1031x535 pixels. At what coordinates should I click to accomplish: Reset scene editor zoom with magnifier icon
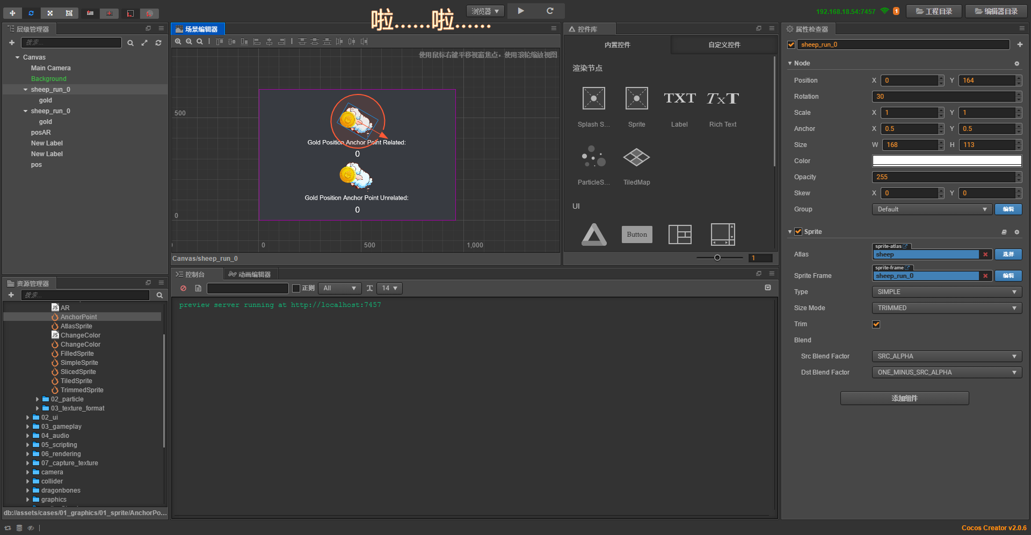(200, 41)
